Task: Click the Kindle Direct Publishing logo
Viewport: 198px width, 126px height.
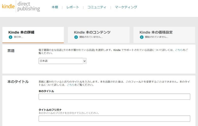Action: coord(21,7)
